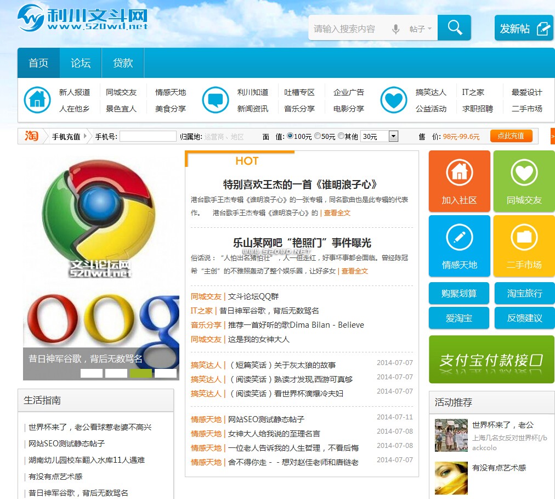
Task: Open the 利川知道 board link
Action: pos(253,92)
